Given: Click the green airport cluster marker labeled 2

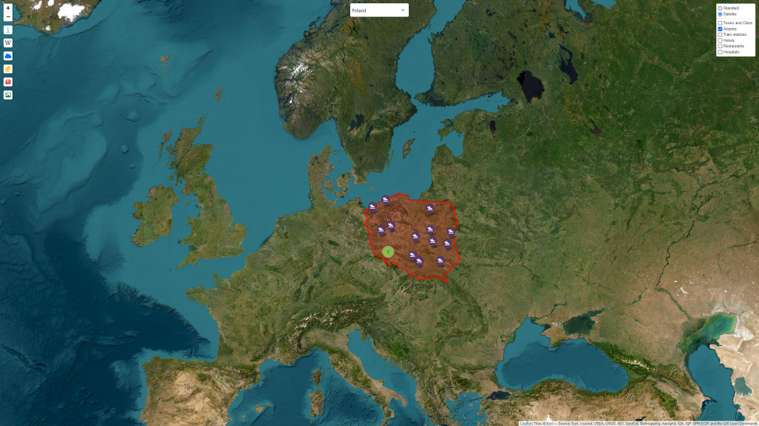Looking at the screenshot, I should [388, 252].
